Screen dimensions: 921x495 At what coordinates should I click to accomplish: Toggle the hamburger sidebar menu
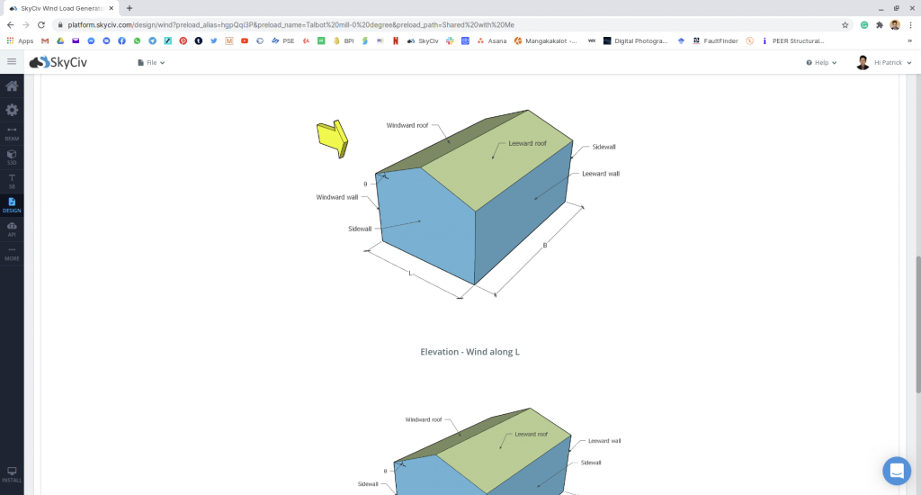(x=12, y=62)
